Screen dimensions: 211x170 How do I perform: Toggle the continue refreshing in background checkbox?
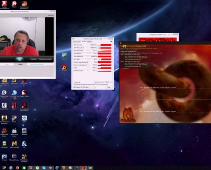(x=75, y=84)
